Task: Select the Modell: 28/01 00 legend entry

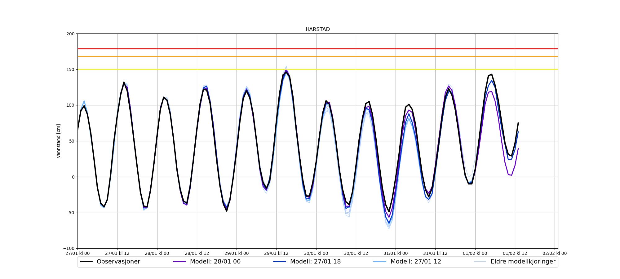Action: click(x=207, y=262)
